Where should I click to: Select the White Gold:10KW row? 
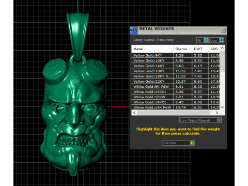tap(176, 97)
